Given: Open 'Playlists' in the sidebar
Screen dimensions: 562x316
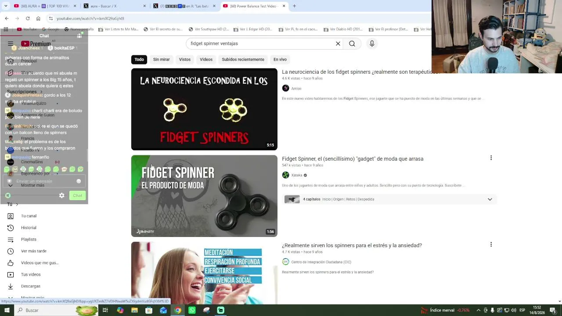Looking at the screenshot, I should [29, 239].
